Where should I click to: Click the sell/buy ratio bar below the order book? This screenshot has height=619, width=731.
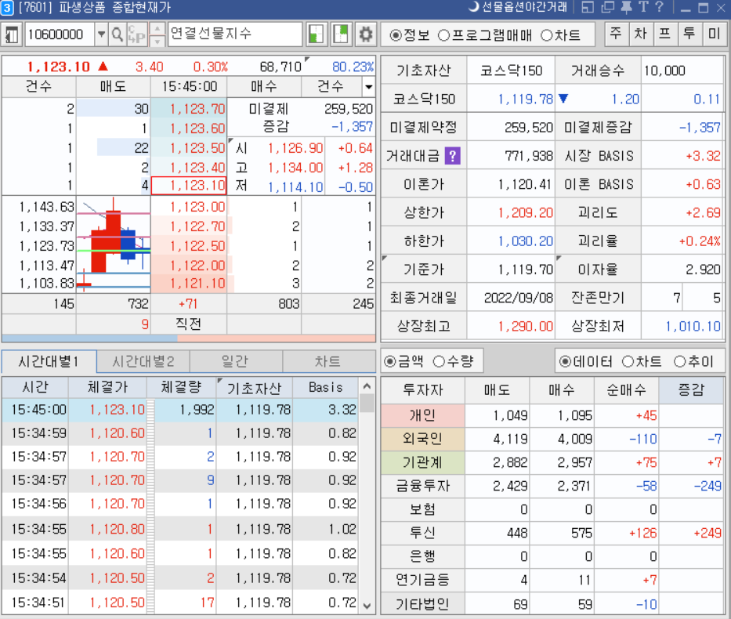click(x=188, y=338)
